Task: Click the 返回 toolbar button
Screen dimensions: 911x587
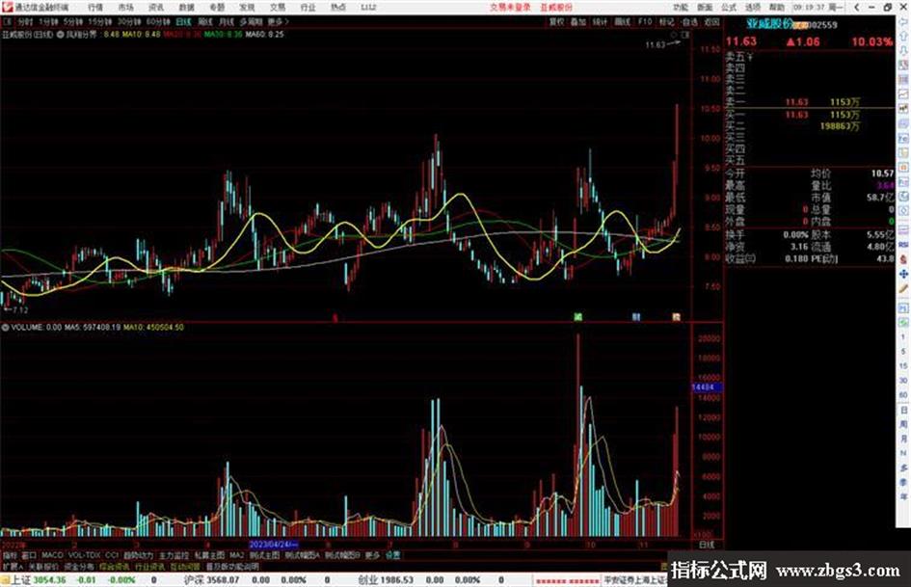Action: (711, 22)
